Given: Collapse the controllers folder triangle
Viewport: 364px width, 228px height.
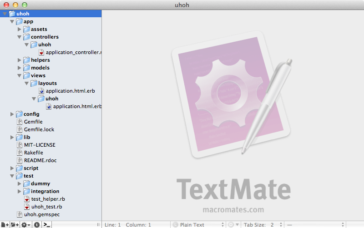Looking at the screenshot, I should tap(19, 37).
